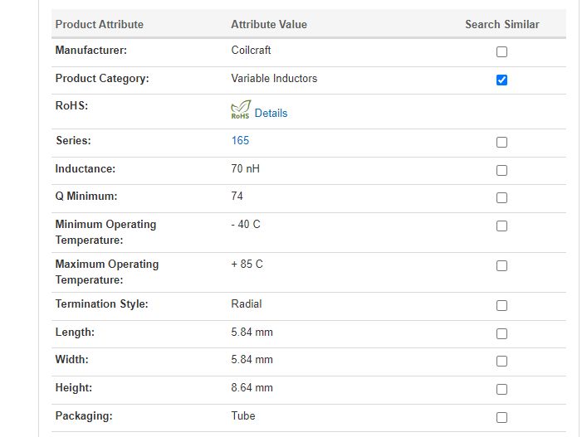
Task: Check the Height 8.64 mm checkbox
Action: (501, 390)
